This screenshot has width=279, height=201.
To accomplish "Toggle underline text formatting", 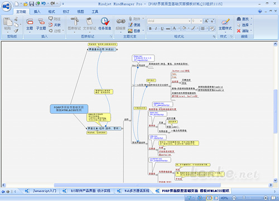I will pos(162,28).
